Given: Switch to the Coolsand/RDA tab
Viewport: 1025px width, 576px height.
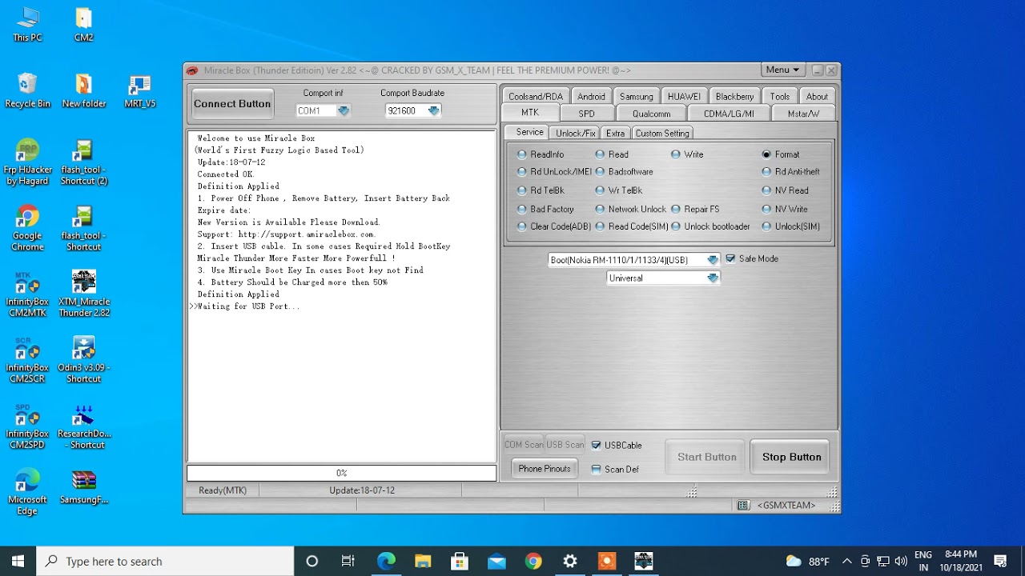Looking at the screenshot, I should (x=536, y=96).
